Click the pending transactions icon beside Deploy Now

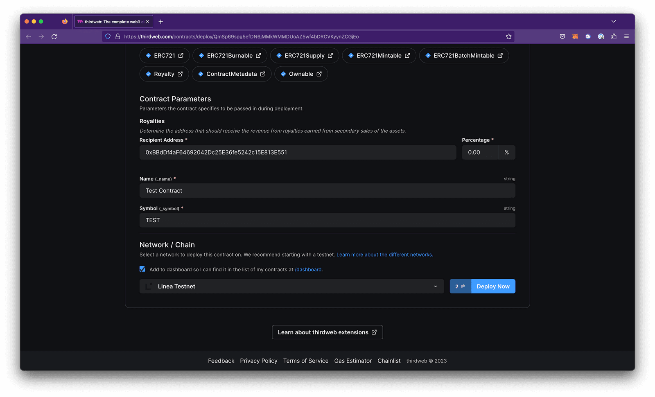(460, 286)
